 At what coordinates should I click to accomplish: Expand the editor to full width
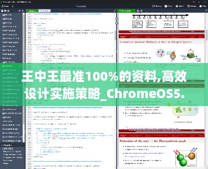115,11
